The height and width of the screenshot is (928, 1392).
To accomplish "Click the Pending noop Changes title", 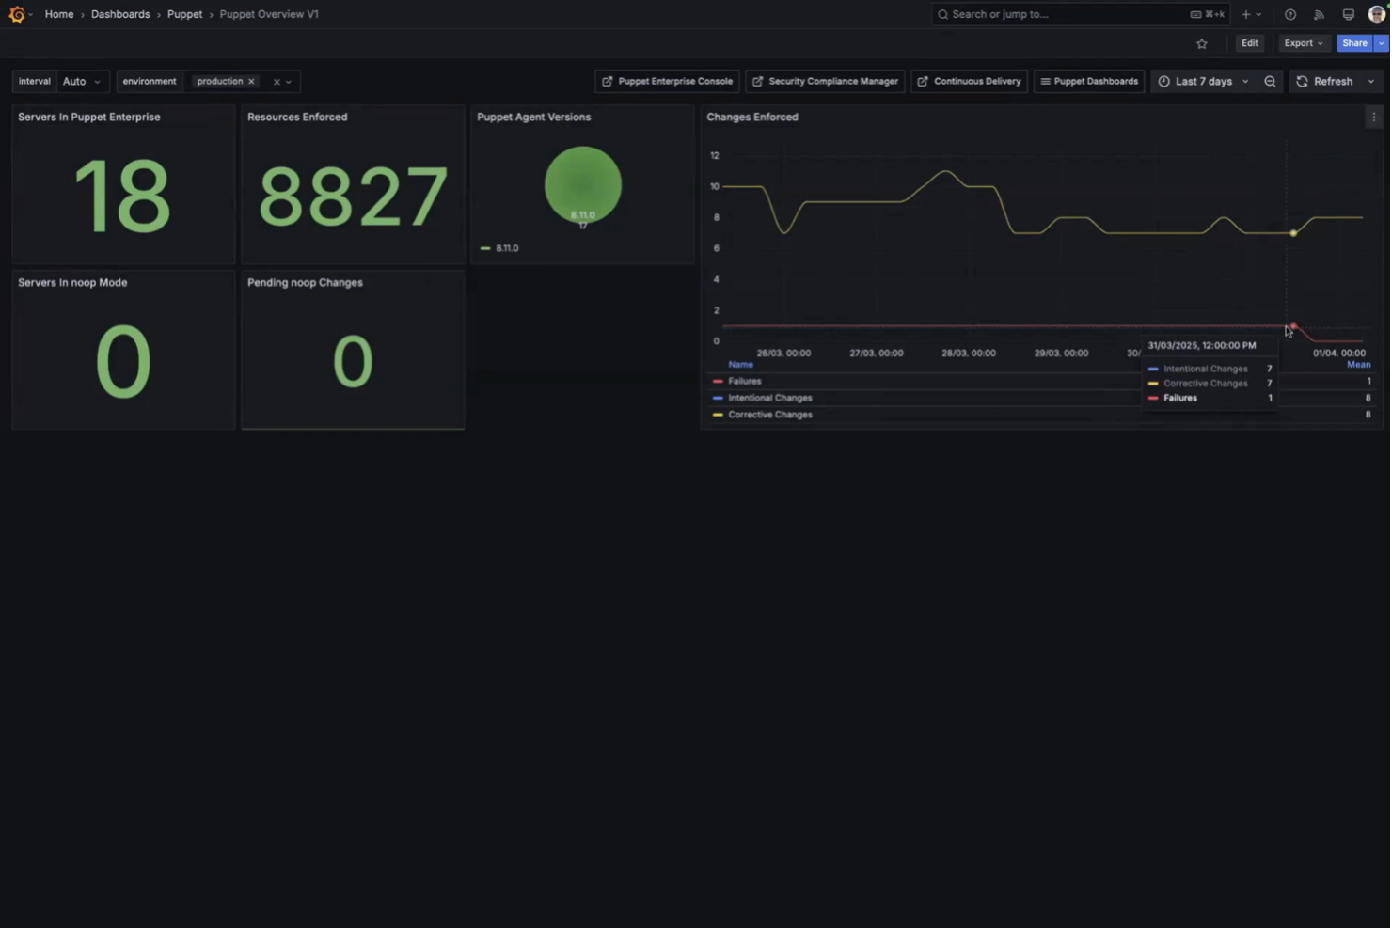I will click(305, 283).
